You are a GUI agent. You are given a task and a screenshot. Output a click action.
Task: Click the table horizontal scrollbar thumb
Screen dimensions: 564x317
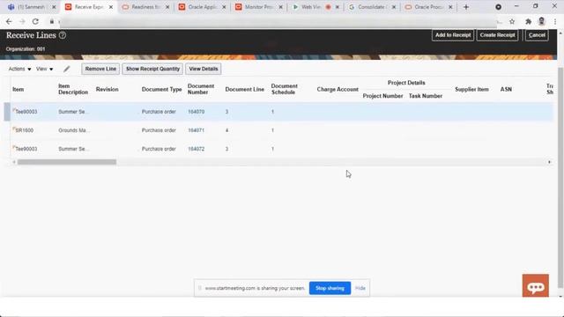67,162
